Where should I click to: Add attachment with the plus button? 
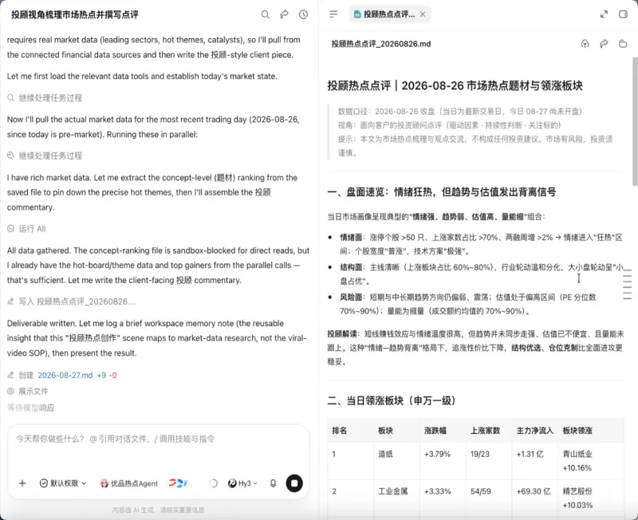22,483
